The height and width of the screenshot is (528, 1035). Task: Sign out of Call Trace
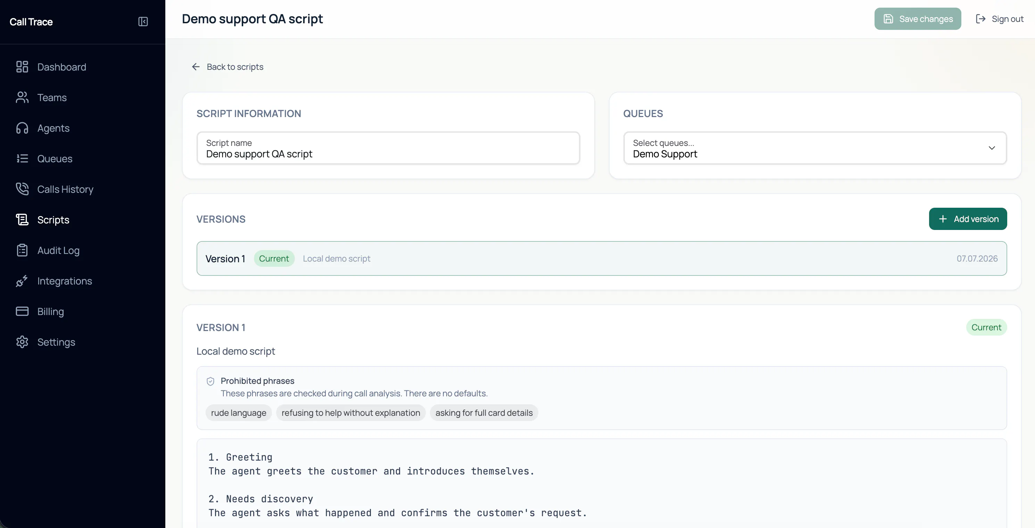(x=1000, y=19)
